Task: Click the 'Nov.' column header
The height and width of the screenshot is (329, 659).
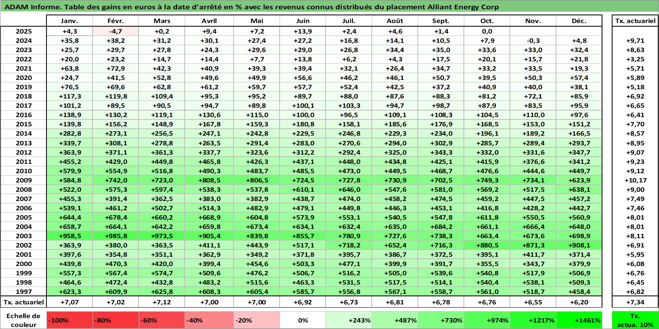Action: click(533, 21)
